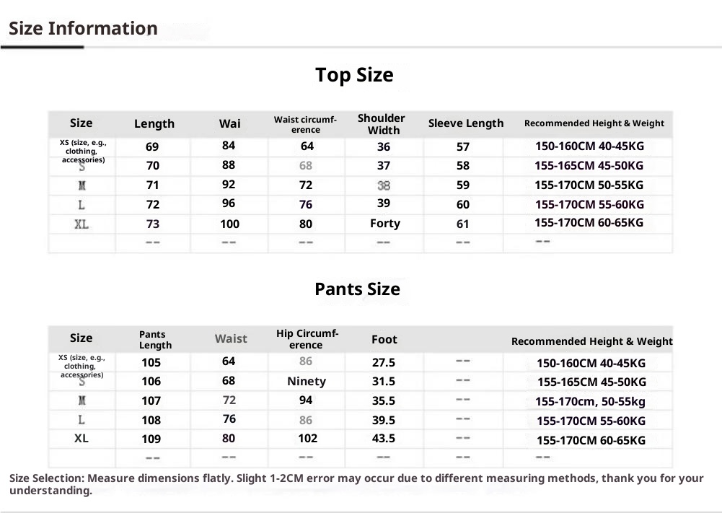Click the Sleeve Length column header

click(466, 123)
